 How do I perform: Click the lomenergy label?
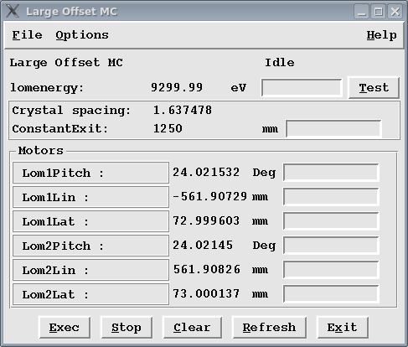click(x=47, y=88)
